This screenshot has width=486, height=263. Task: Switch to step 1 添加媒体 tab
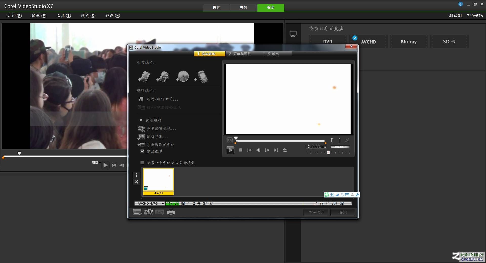210,54
